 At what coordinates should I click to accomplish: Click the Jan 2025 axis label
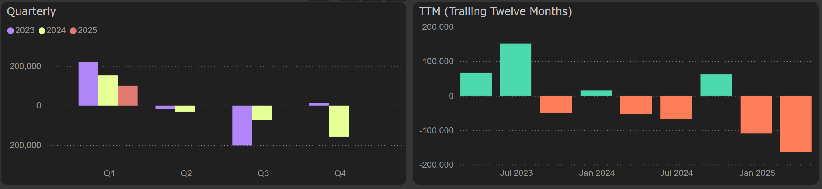(x=757, y=173)
